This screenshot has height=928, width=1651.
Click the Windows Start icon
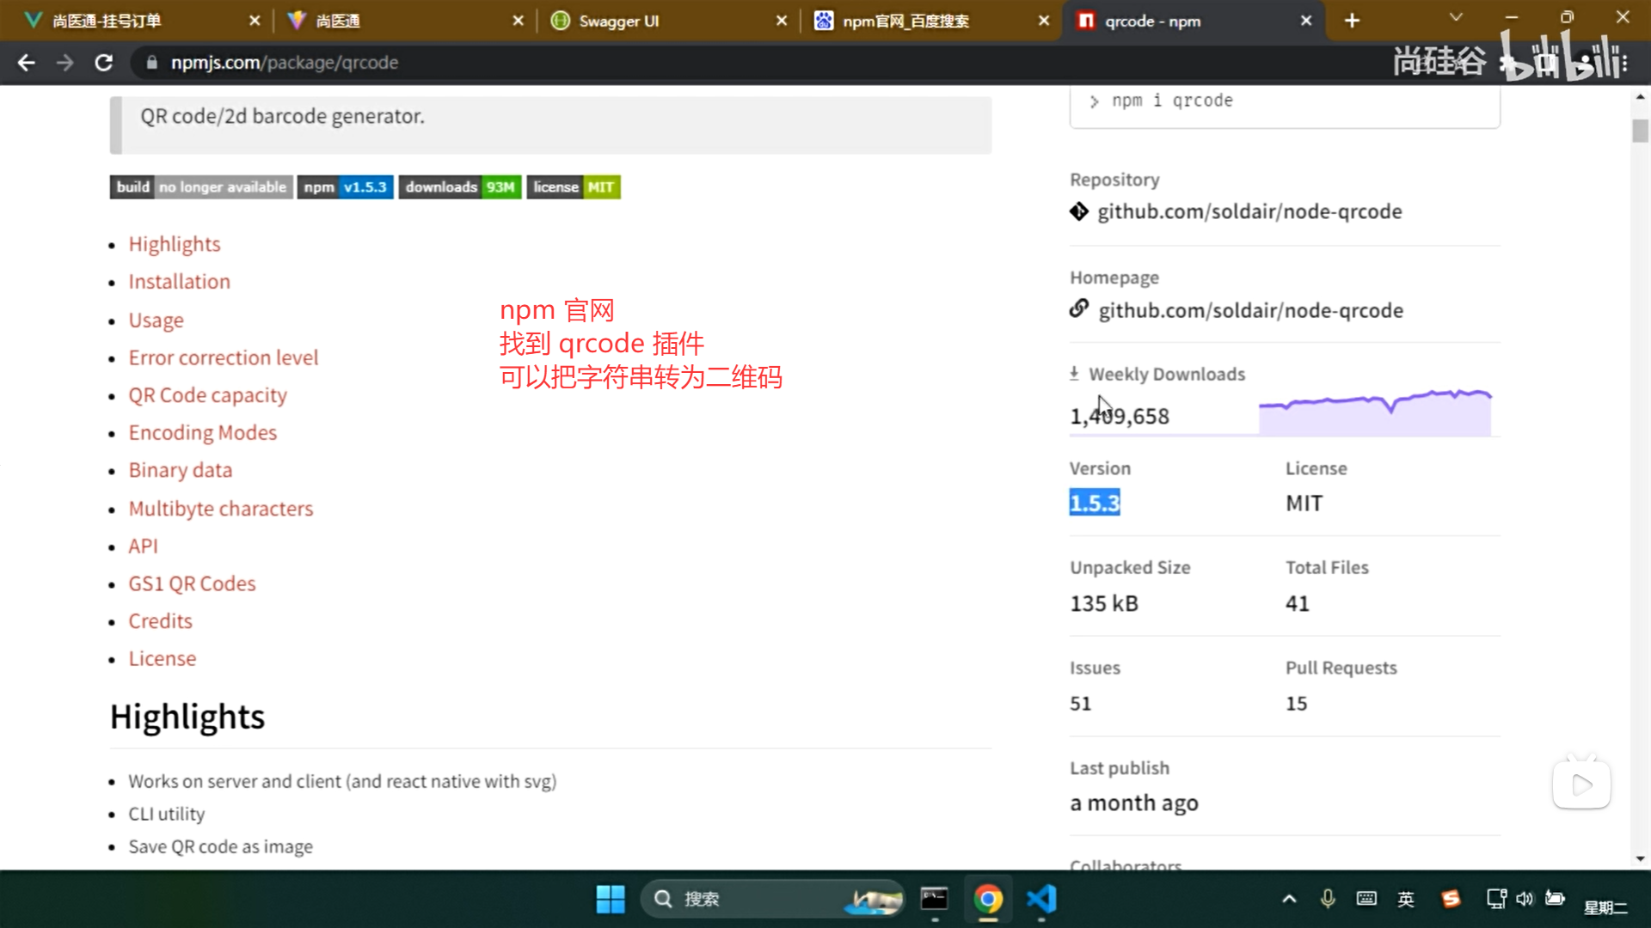tap(611, 899)
